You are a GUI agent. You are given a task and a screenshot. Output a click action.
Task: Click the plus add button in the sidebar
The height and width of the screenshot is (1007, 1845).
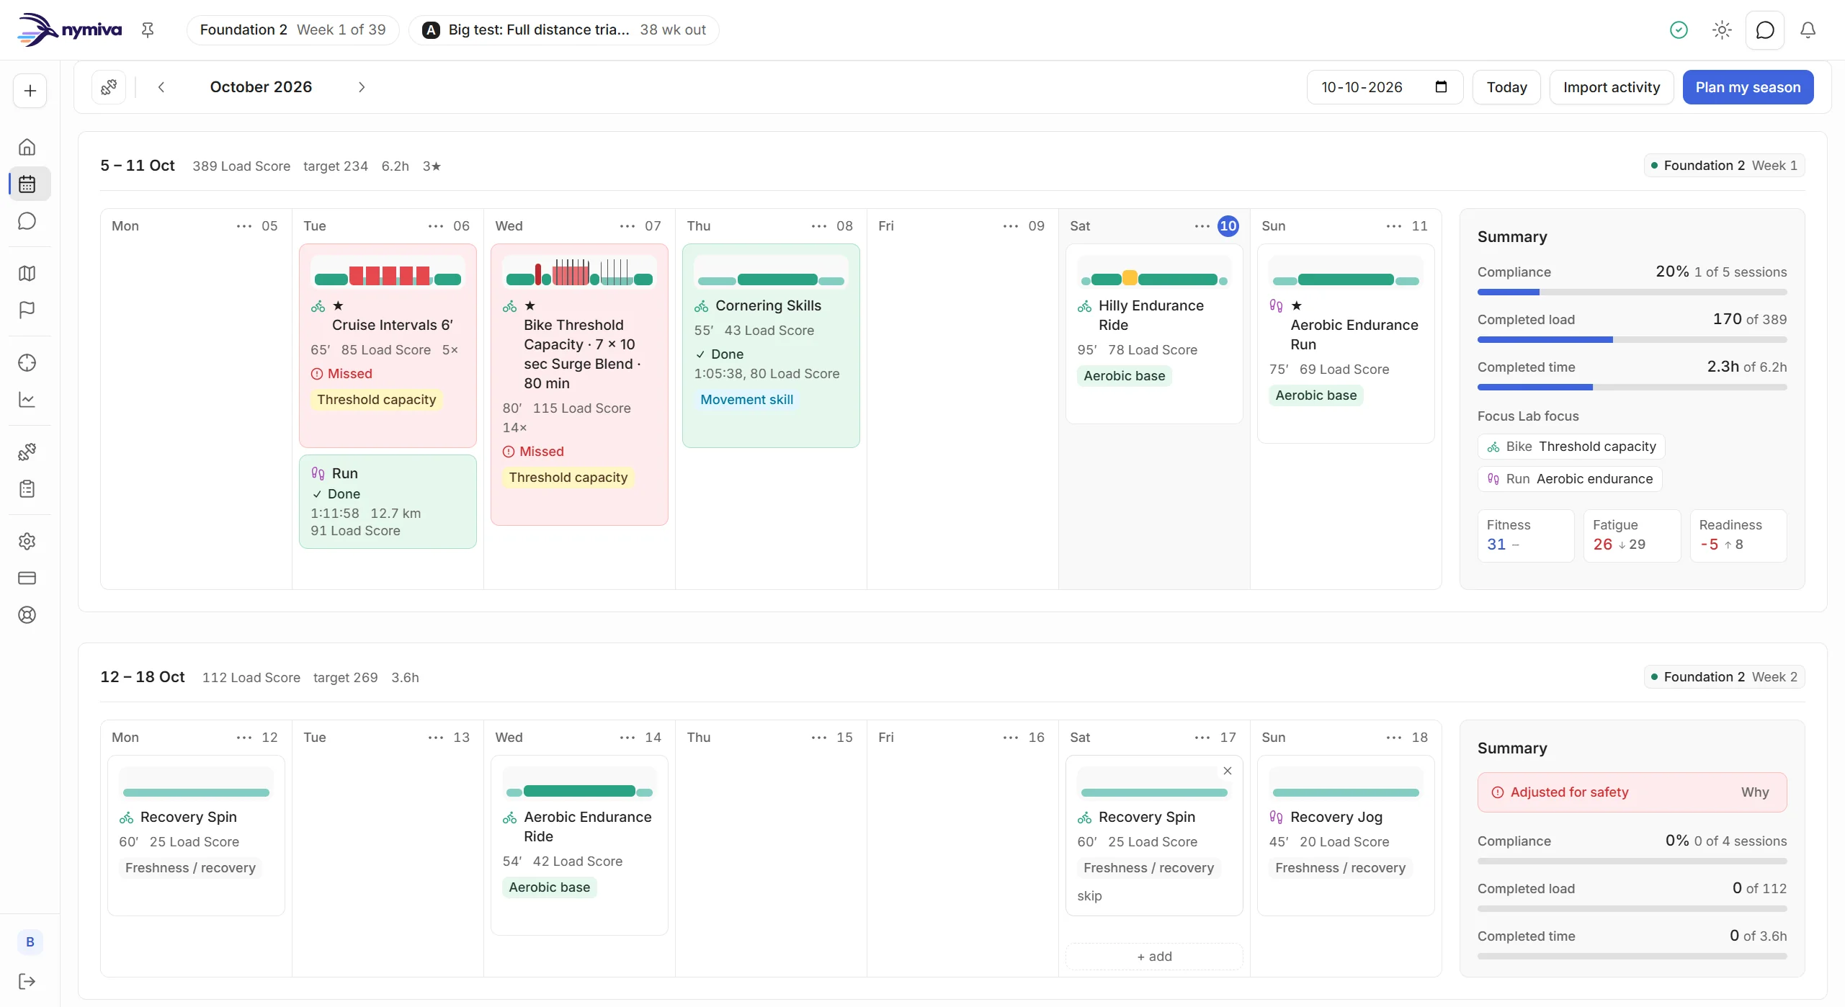[x=30, y=91]
